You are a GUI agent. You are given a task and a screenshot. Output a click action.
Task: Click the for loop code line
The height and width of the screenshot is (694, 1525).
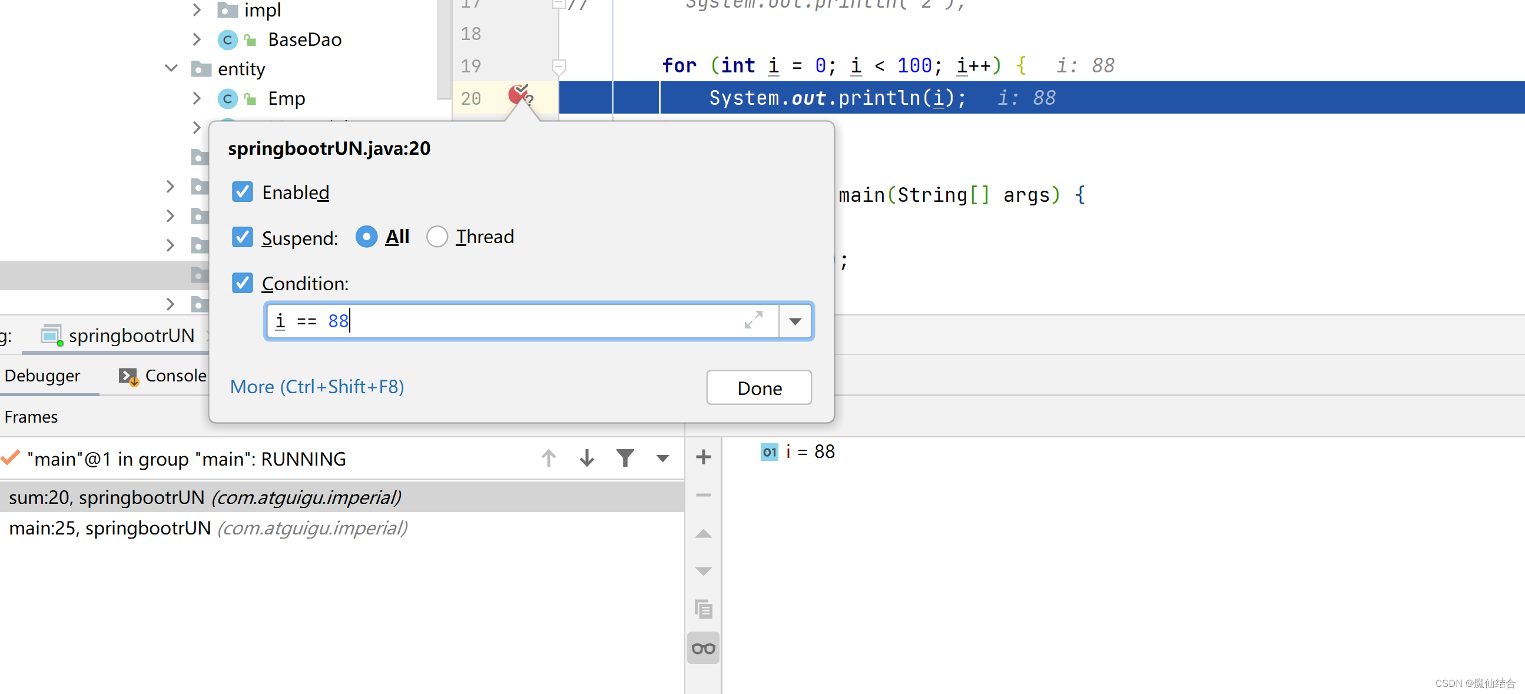[x=845, y=66]
